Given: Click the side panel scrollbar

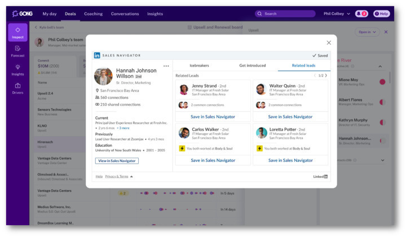Looking at the screenshot, I should point(390,78).
